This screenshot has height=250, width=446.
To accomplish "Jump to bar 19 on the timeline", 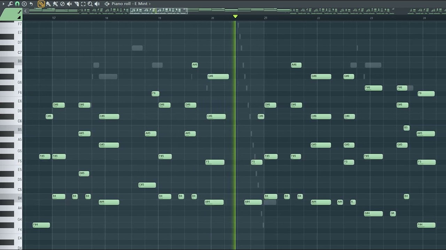I will pyautogui.click(x=160, y=18).
